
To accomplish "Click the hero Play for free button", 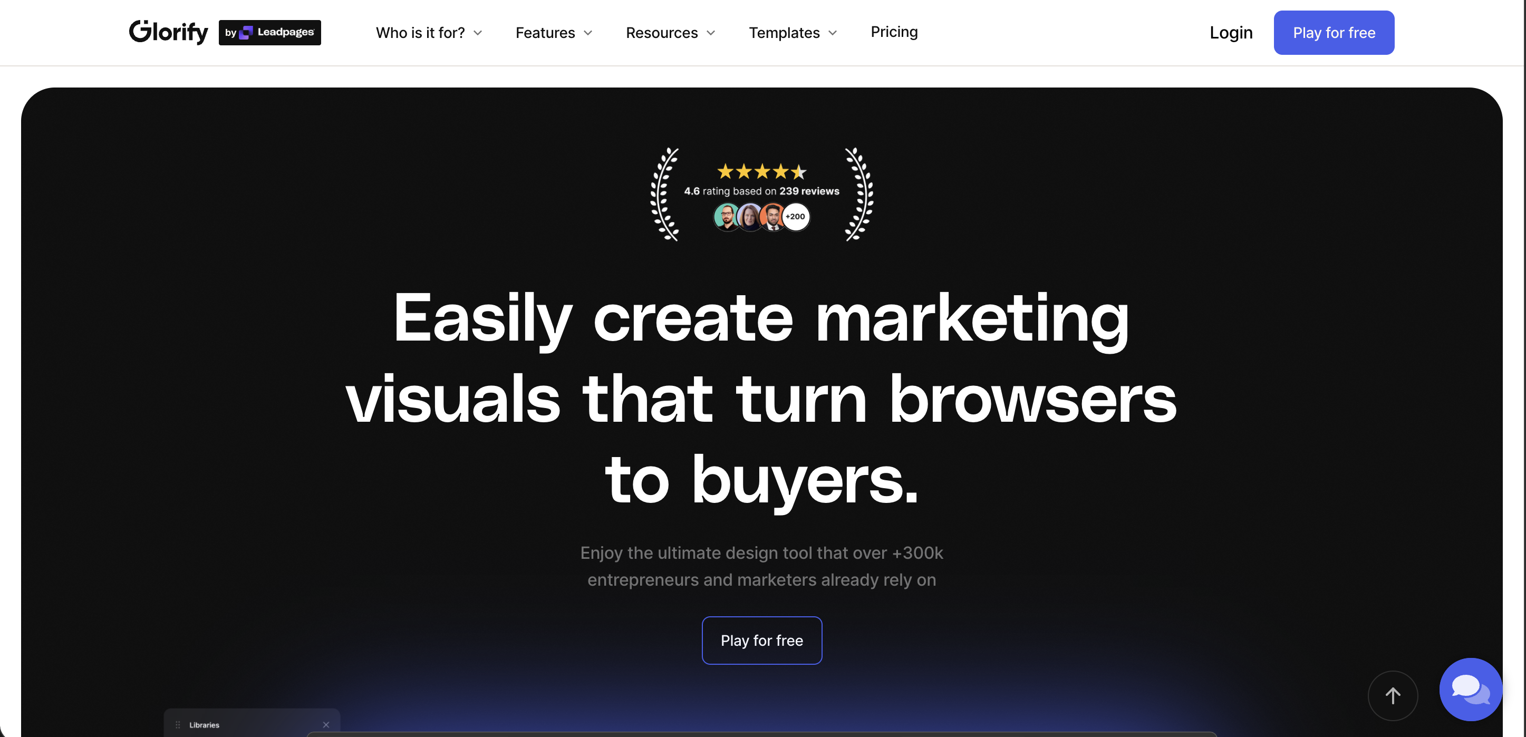I will tap(762, 641).
